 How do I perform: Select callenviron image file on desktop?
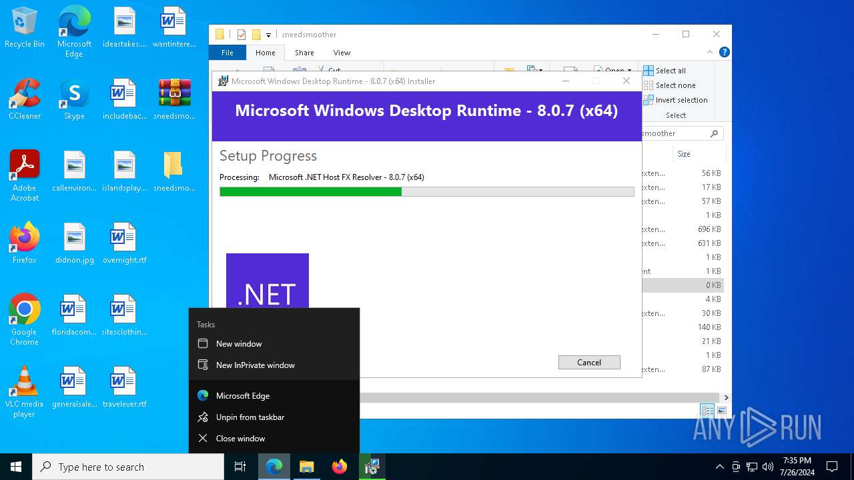(x=74, y=171)
